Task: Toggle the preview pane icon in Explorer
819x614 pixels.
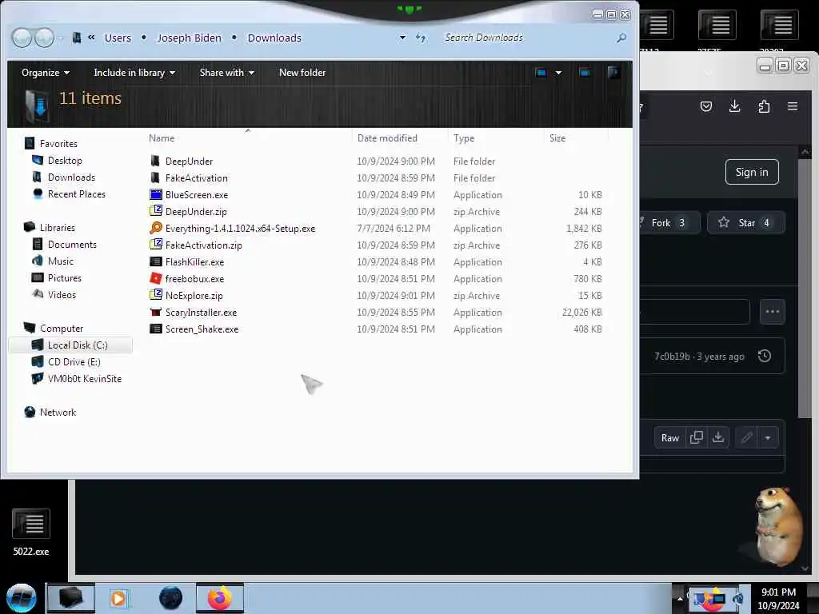Action: click(x=585, y=73)
